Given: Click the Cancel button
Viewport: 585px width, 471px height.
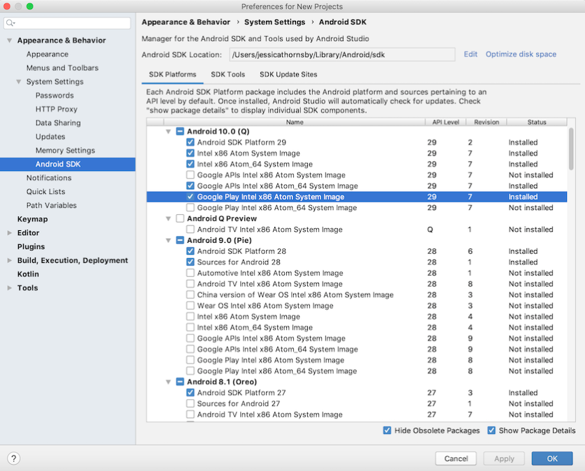Looking at the screenshot, I should coord(456,458).
